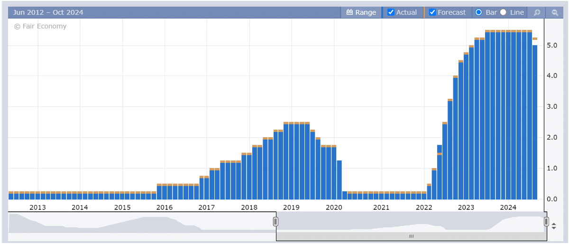
Task: Click the left range handle on navigator
Action: click(x=275, y=221)
